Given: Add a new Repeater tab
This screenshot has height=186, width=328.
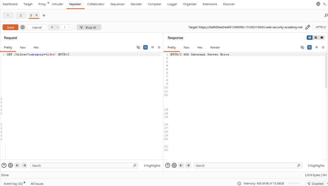Looking at the screenshot, I should coord(44,15).
